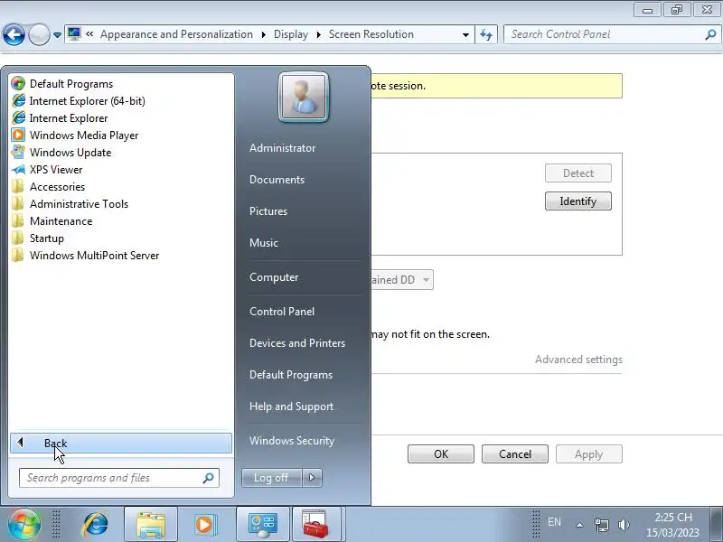This screenshot has width=723, height=542.
Task: Open the address bar history dropdown
Action: click(465, 34)
